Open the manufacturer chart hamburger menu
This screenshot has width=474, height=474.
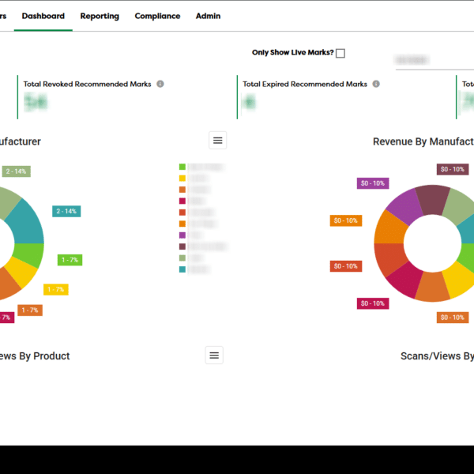(218, 141)
